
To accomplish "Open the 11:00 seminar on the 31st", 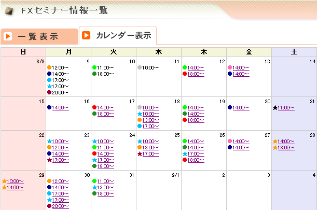I will click(x=105, y=181).
